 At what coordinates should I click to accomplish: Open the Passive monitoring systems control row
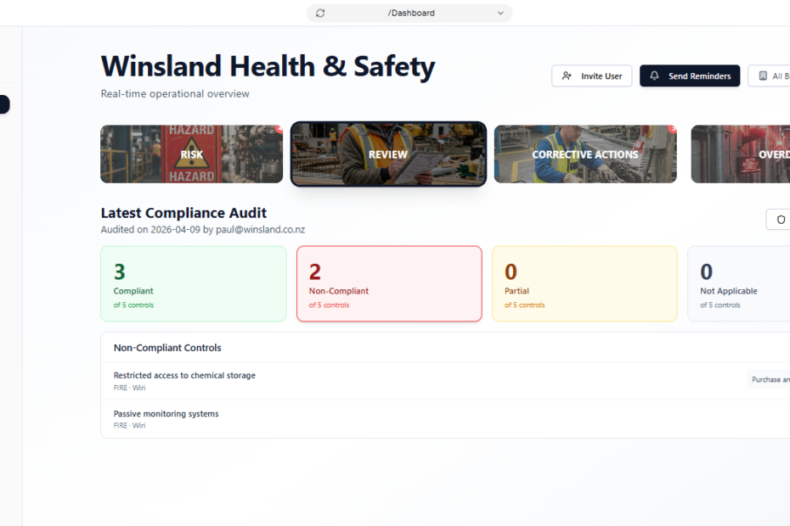click(x=166, y=414)
